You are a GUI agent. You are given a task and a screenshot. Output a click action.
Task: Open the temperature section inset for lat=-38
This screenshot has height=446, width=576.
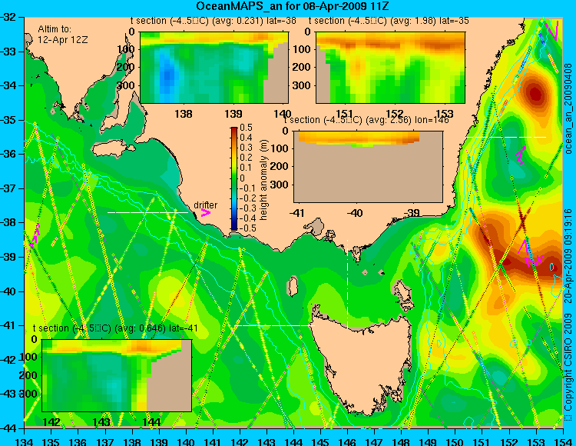coord(214,68)
